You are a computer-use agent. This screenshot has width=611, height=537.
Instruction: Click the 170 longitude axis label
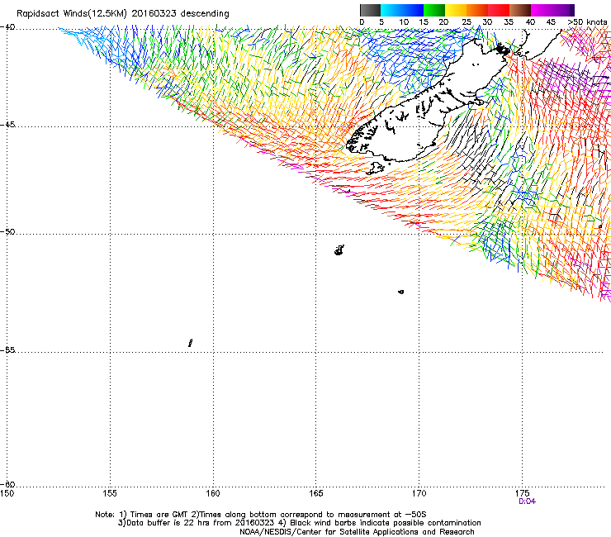(419, 493)
